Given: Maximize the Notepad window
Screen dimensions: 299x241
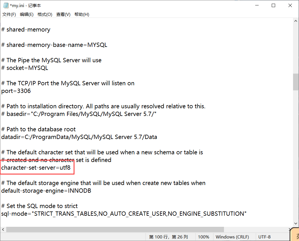Looking at the screenshot, I should coord(273,5).
